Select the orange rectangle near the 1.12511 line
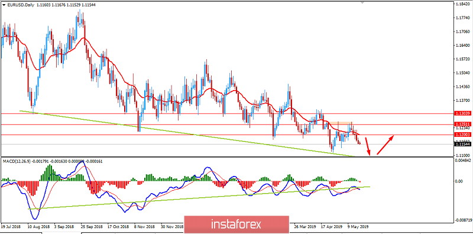 341,123
